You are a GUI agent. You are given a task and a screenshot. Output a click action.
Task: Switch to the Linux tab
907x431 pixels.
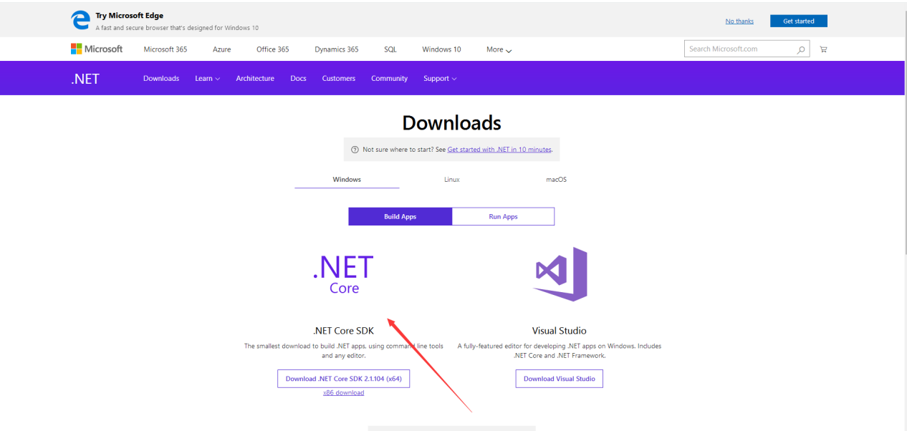click(451, 180)
